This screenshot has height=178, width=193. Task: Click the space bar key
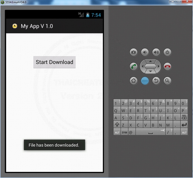click(x=151, y=132)
